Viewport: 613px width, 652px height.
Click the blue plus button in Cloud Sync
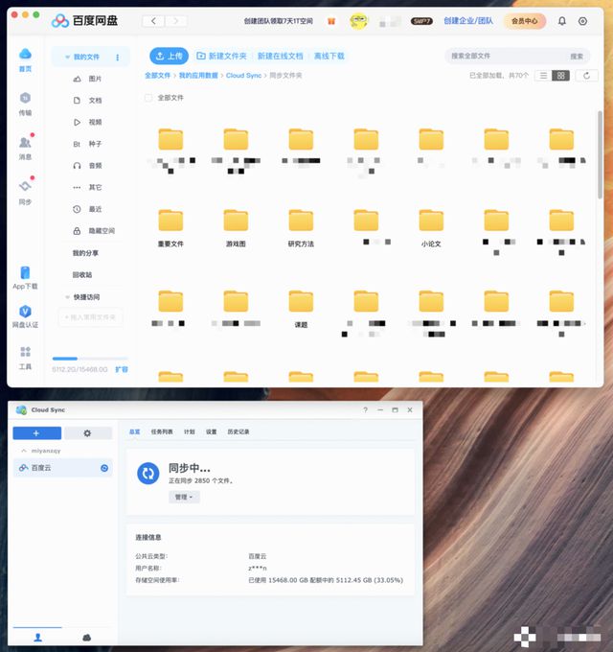pos(36,433)
